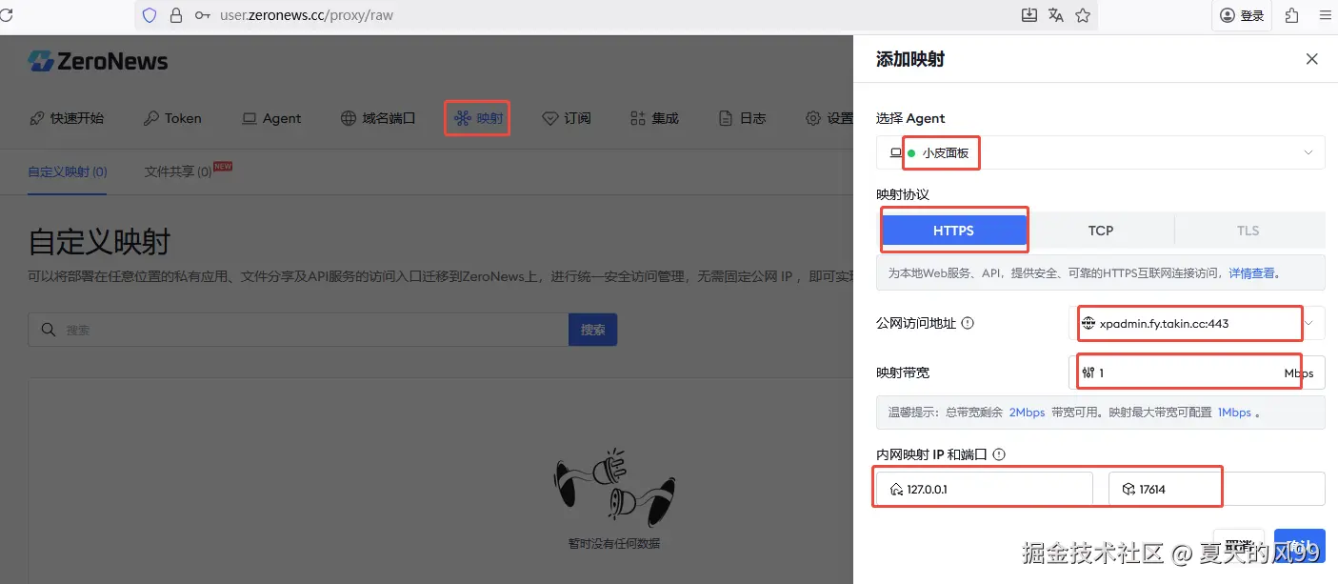Image resolution: width=1338 pixels, height=584 pixels.
Task: Open the 订阅 menu item
Action: point(567,118)
